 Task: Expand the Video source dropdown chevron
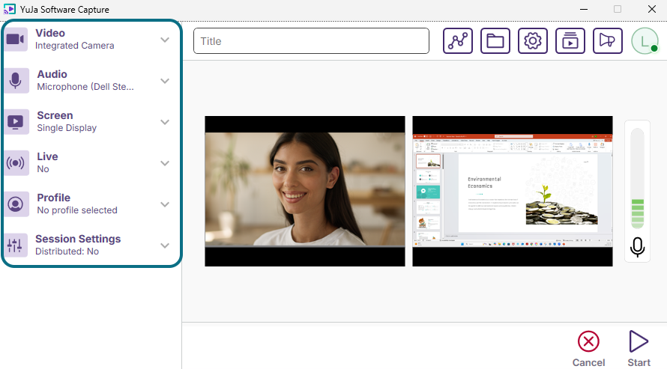[x=165, y=40]
